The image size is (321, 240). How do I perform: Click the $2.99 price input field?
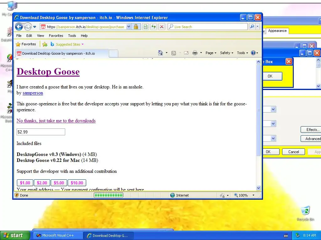click(x=41, y=132)
